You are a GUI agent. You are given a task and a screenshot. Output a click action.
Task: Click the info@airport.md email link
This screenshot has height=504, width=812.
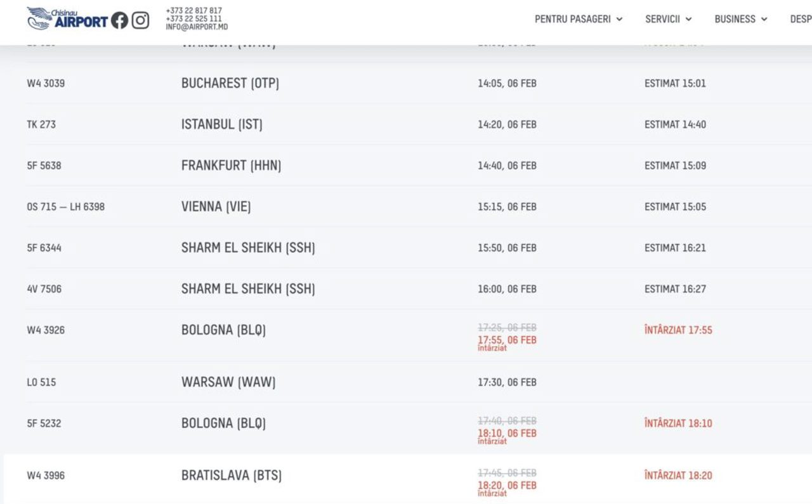[x=197, y=27]
